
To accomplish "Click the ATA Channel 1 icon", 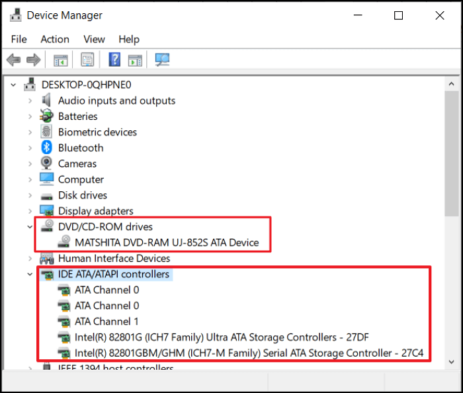I will coord(63,322).
